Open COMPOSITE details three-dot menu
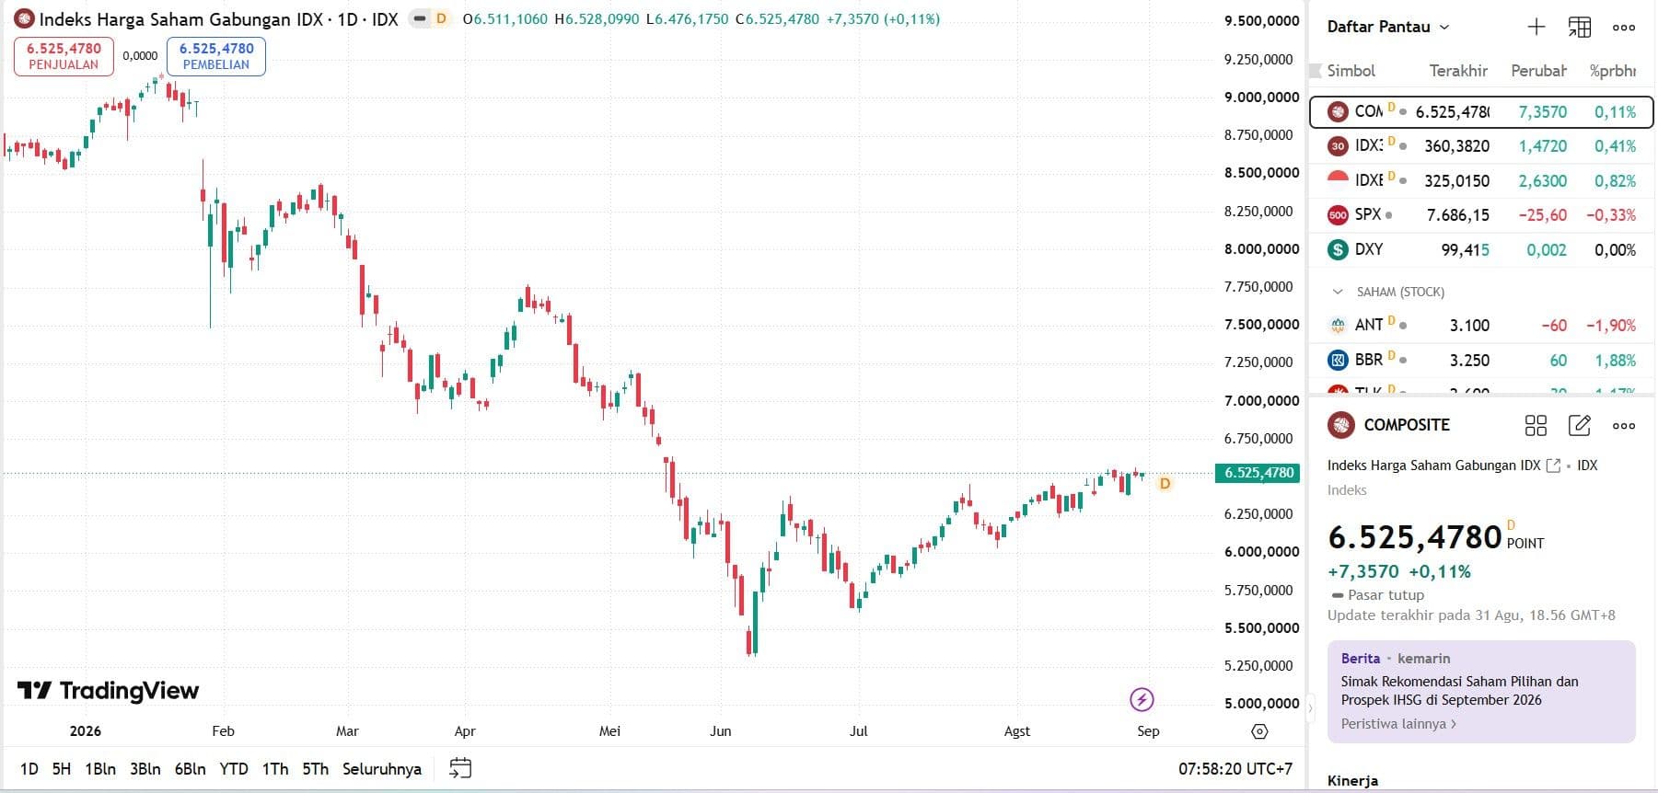 point(1624,425)
